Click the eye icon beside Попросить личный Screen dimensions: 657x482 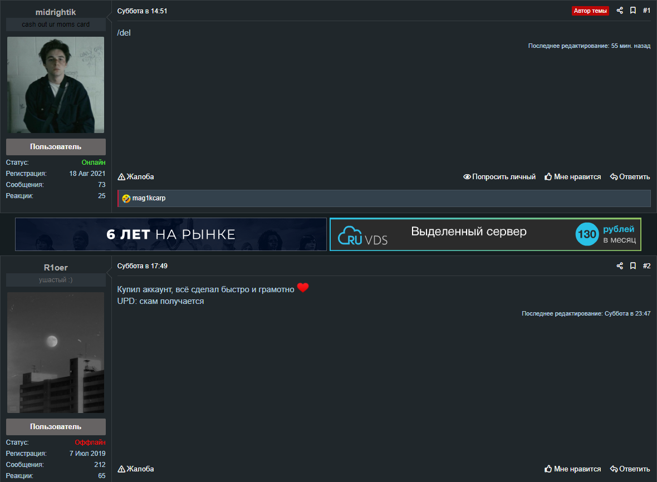[x=467, y=177]
